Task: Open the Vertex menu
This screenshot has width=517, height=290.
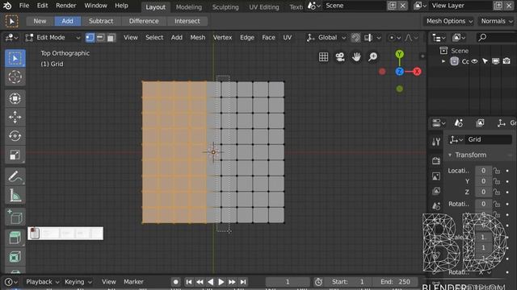Action: pyautogui.click(x=223, y=38)
